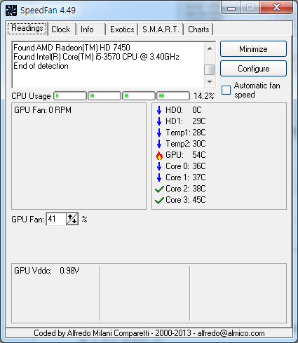Click the flame icon next to GPU temperature

(159, 155)
